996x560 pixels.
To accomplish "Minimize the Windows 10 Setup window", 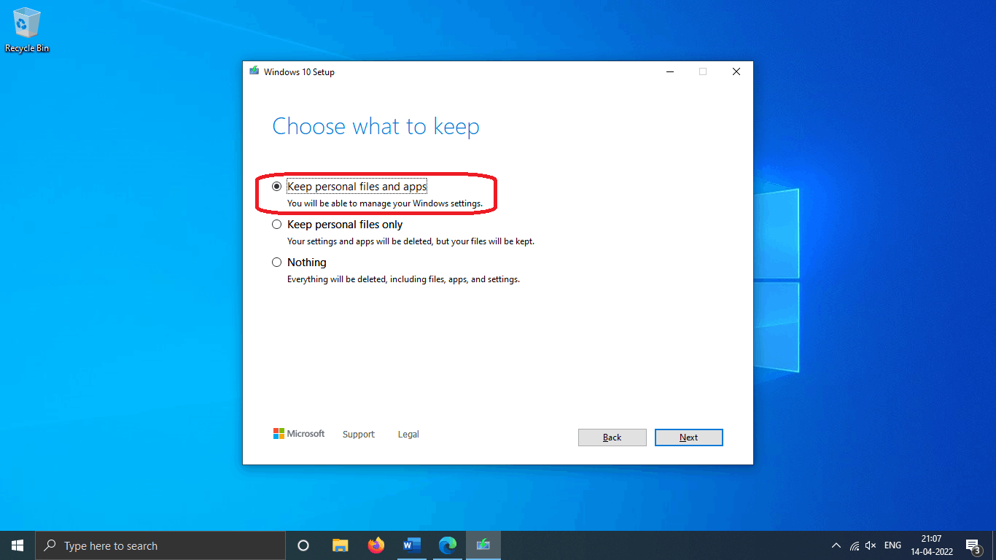I will point(670,71).
